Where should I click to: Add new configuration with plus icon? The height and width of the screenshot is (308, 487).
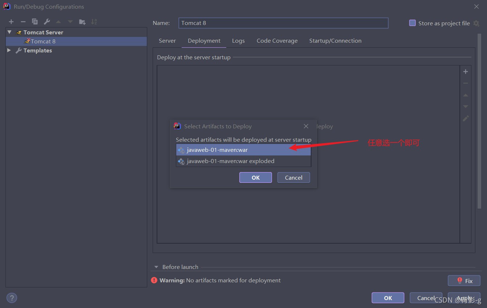[11, 22]
